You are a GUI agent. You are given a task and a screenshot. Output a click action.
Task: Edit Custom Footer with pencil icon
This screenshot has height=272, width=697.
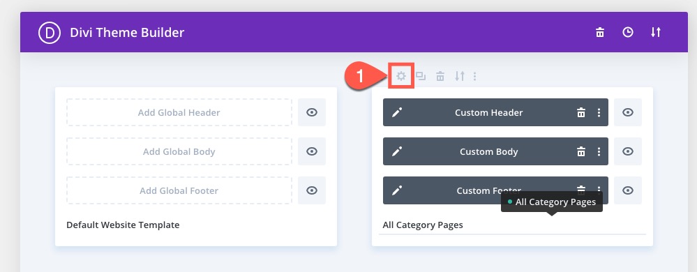coord(397,190)
